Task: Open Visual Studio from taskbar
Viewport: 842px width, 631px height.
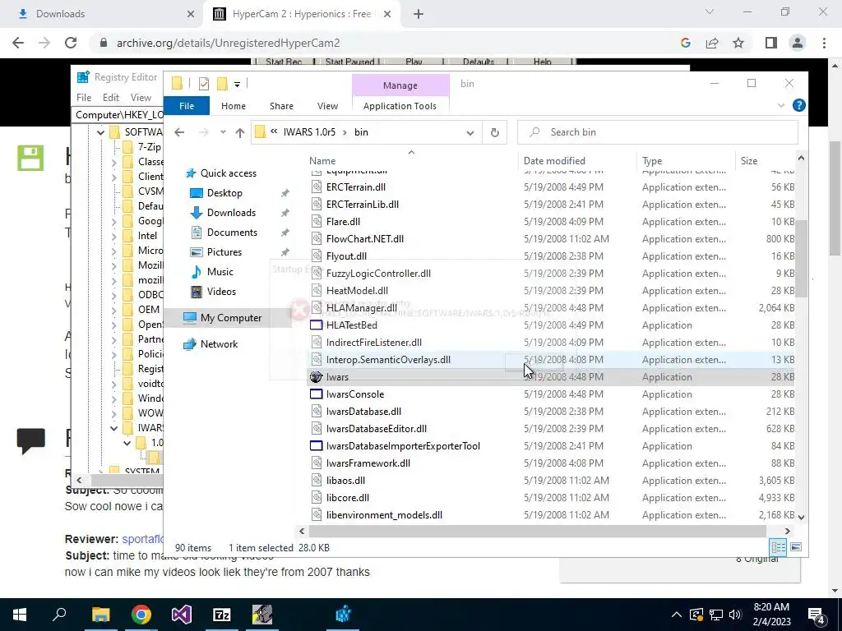Action: pos(182,615)
